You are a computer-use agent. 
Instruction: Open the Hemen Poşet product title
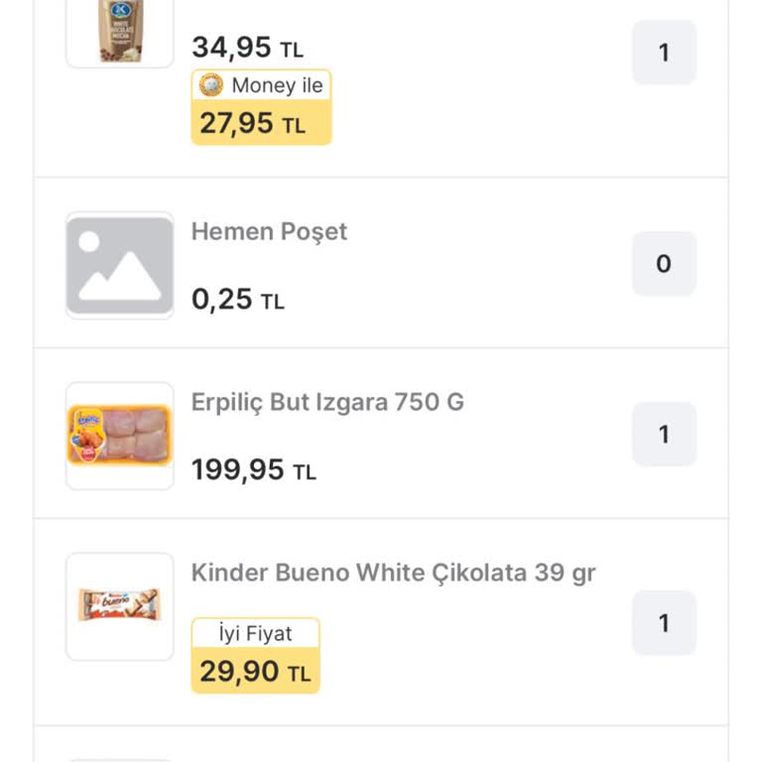[269, 231]
